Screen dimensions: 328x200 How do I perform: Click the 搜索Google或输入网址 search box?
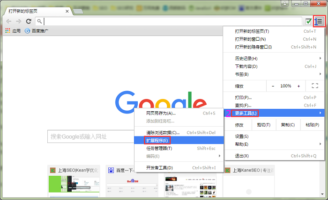[x=91, y=136]
